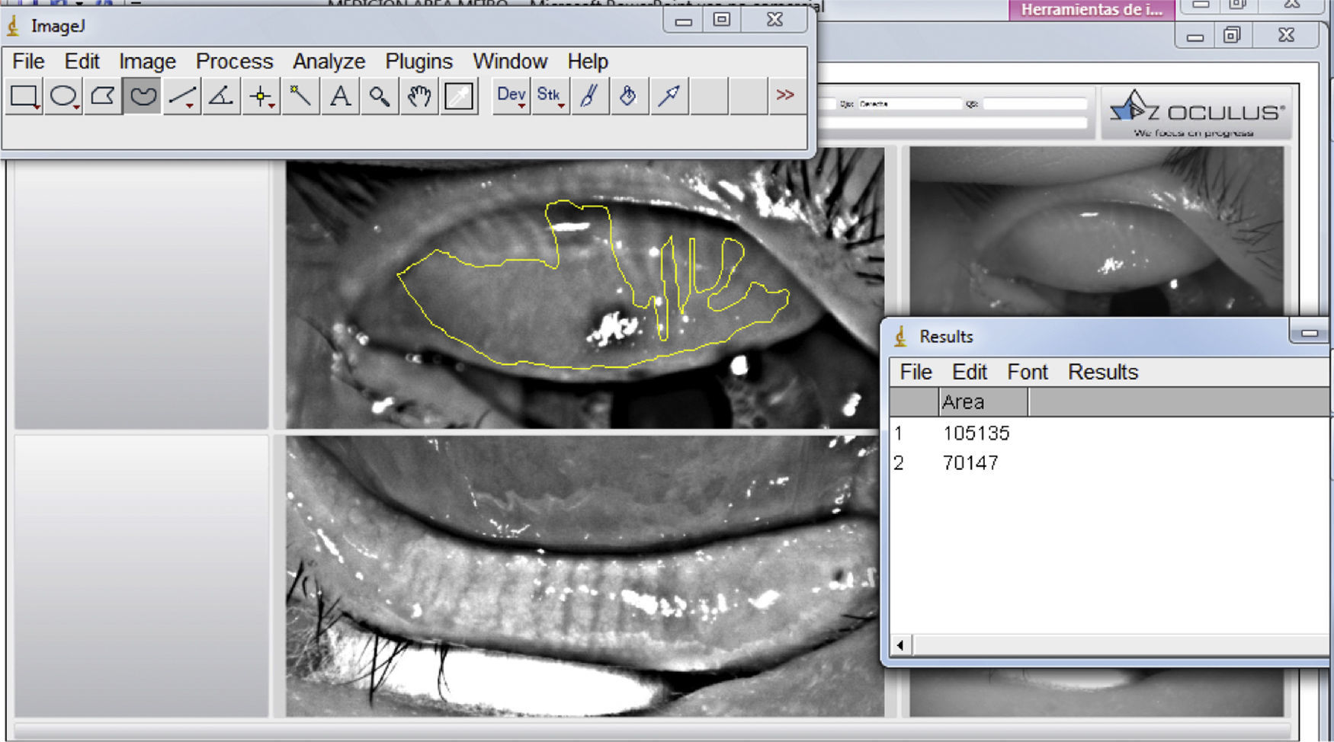Open the Plugins menu

coord(418,61)
